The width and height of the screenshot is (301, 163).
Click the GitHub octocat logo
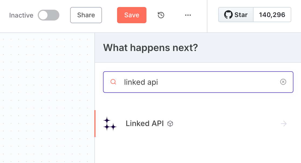pyautogui.click(x=228, y=15)
